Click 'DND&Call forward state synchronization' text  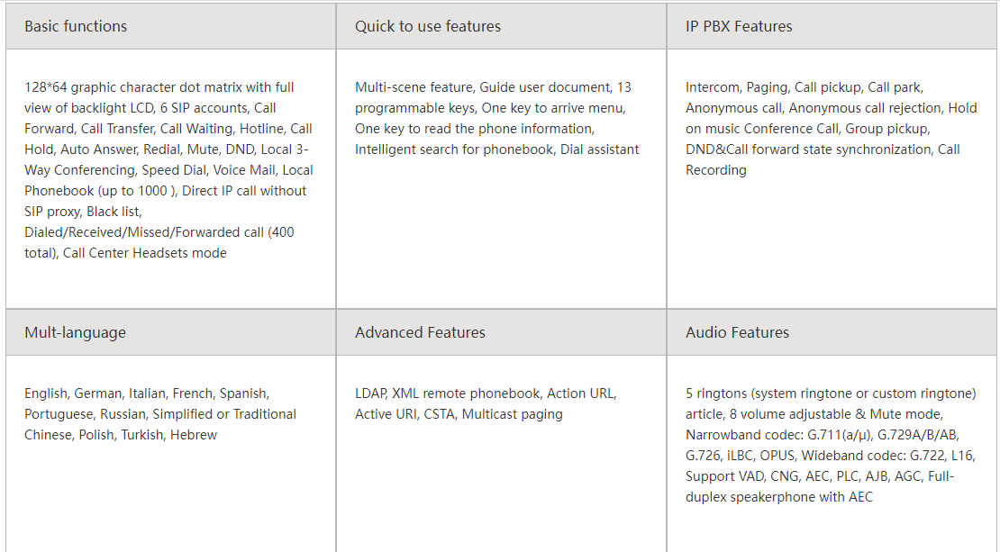coord(809,149)
